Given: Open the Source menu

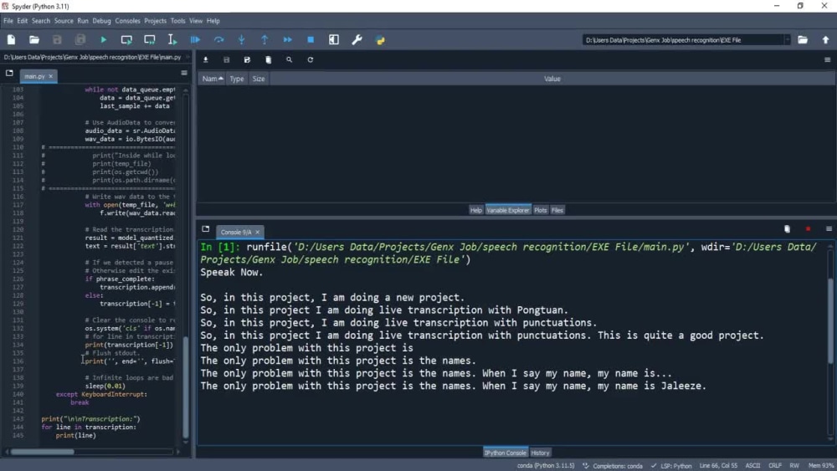Looking at the screenshot, I should tap(64, 21).
